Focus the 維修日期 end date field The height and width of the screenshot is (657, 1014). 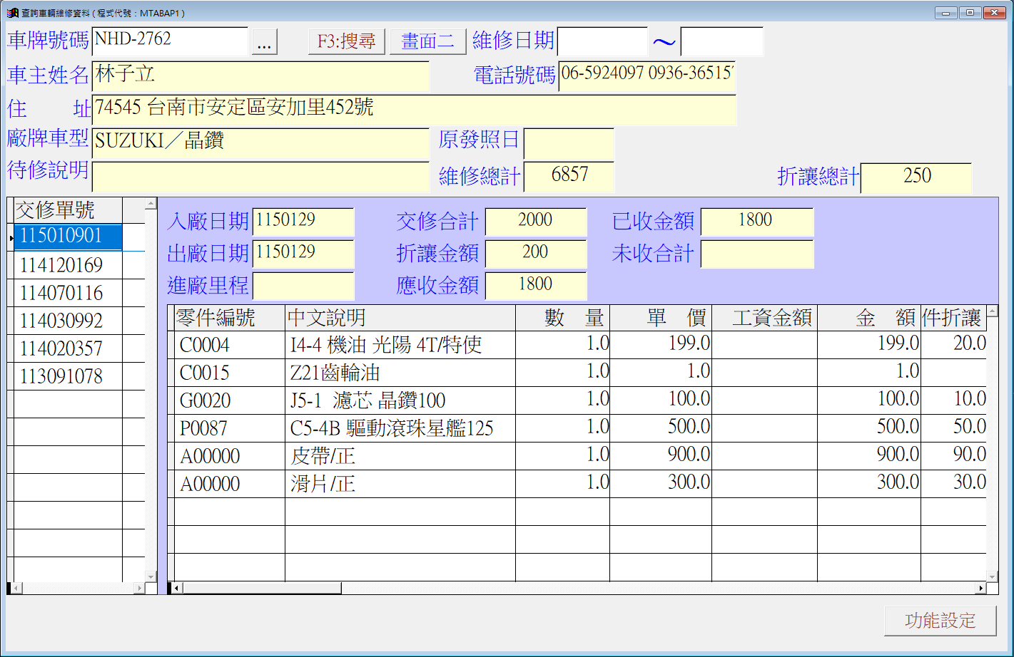[x=722, y=42]
